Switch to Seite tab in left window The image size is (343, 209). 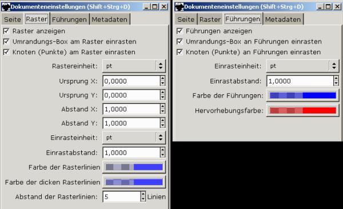pos(13,19)
